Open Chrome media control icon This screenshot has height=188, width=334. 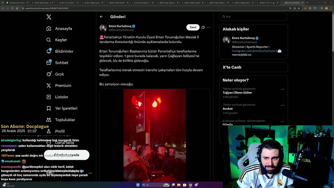(x=321, y=8)
